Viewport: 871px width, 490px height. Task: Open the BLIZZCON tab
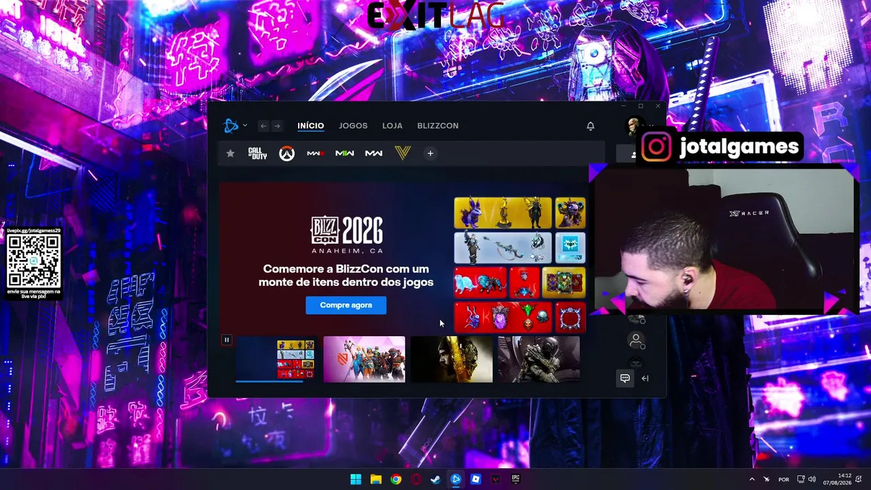click(438, 126)
